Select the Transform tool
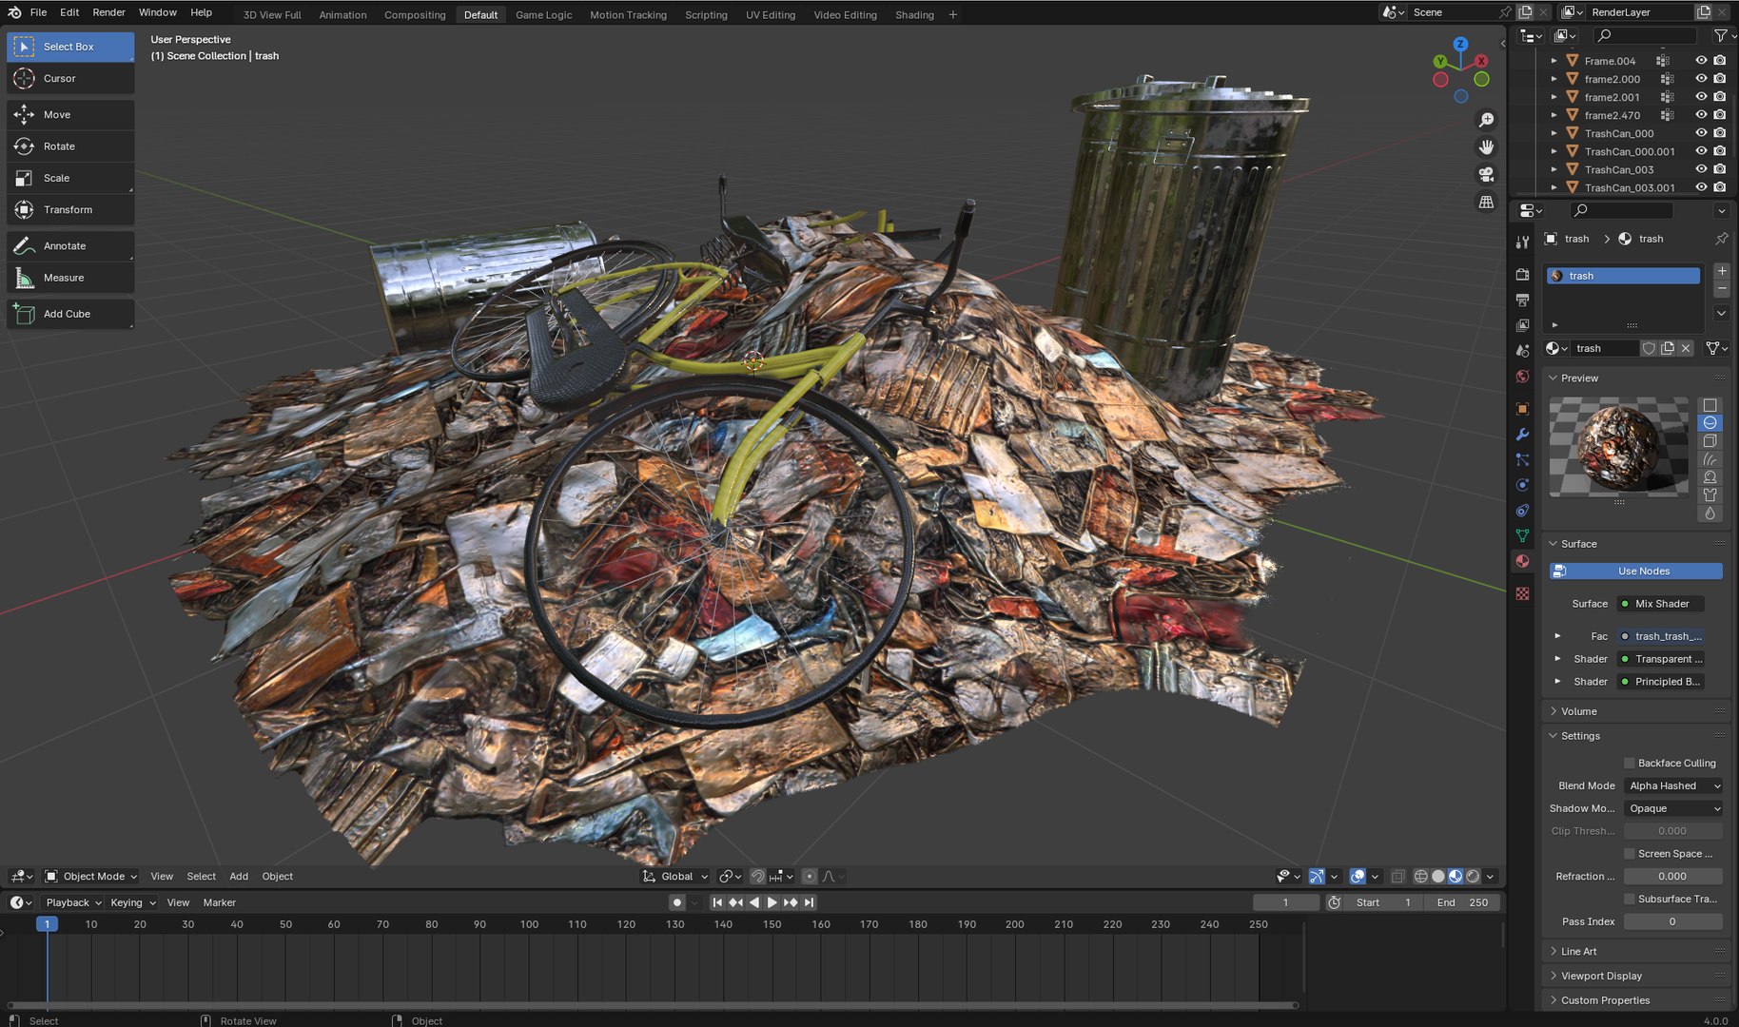Image resolution: width=1739 pixels, height=1027 pixels. (70, 210)
